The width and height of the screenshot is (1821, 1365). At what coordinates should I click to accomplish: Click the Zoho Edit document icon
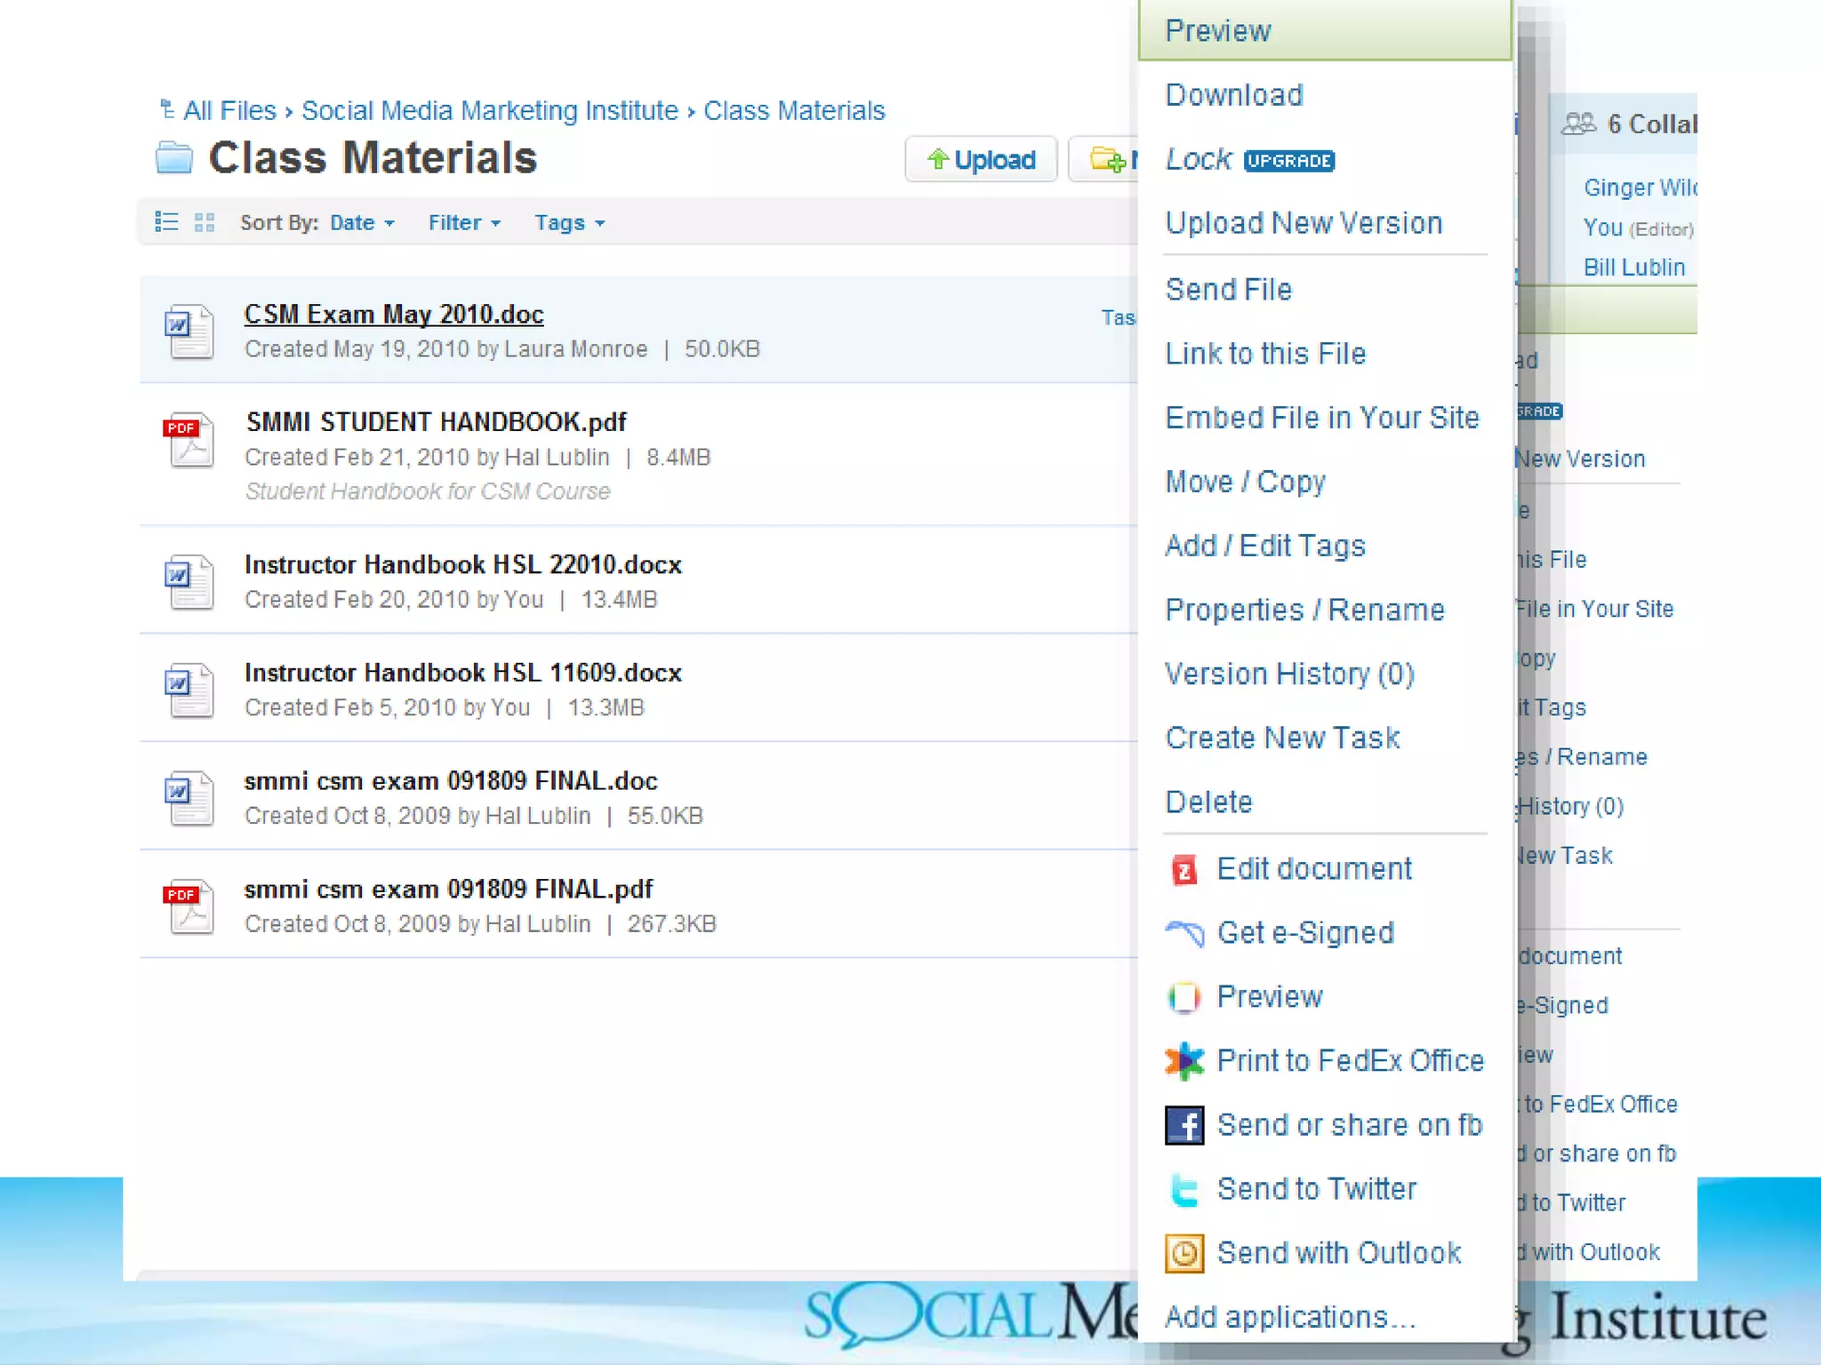[1184, 869]
